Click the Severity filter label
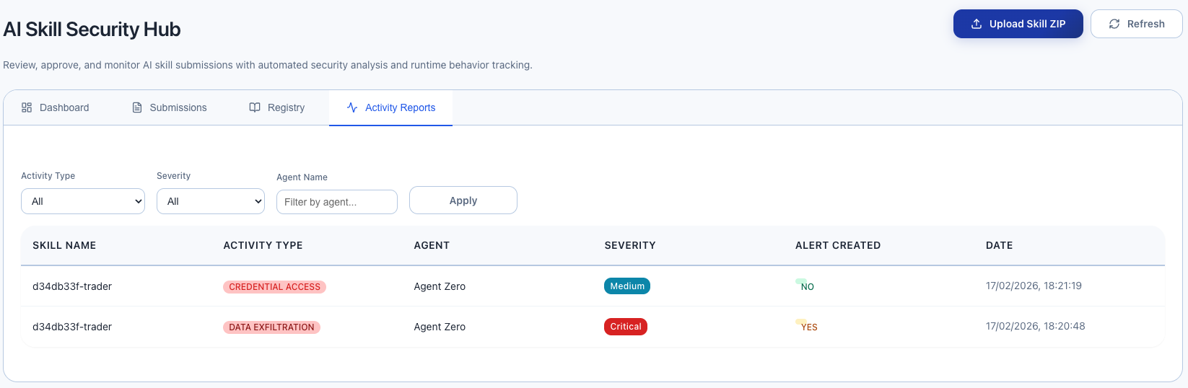Image resolution: width=1188 pixels, height=388 pixels. coord(174,176)
